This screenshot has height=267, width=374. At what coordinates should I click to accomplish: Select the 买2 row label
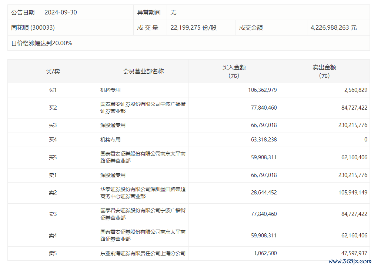pyautogui.click(x=53, y=108)
